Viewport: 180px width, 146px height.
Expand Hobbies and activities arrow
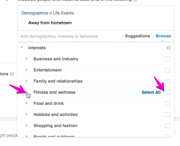pyautogui.click(x=27, y=114)
